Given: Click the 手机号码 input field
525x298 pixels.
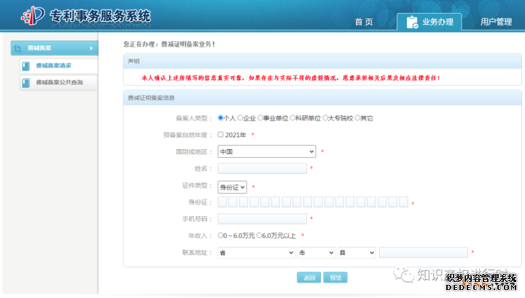Looking at the screenshot, I should 262,218.
